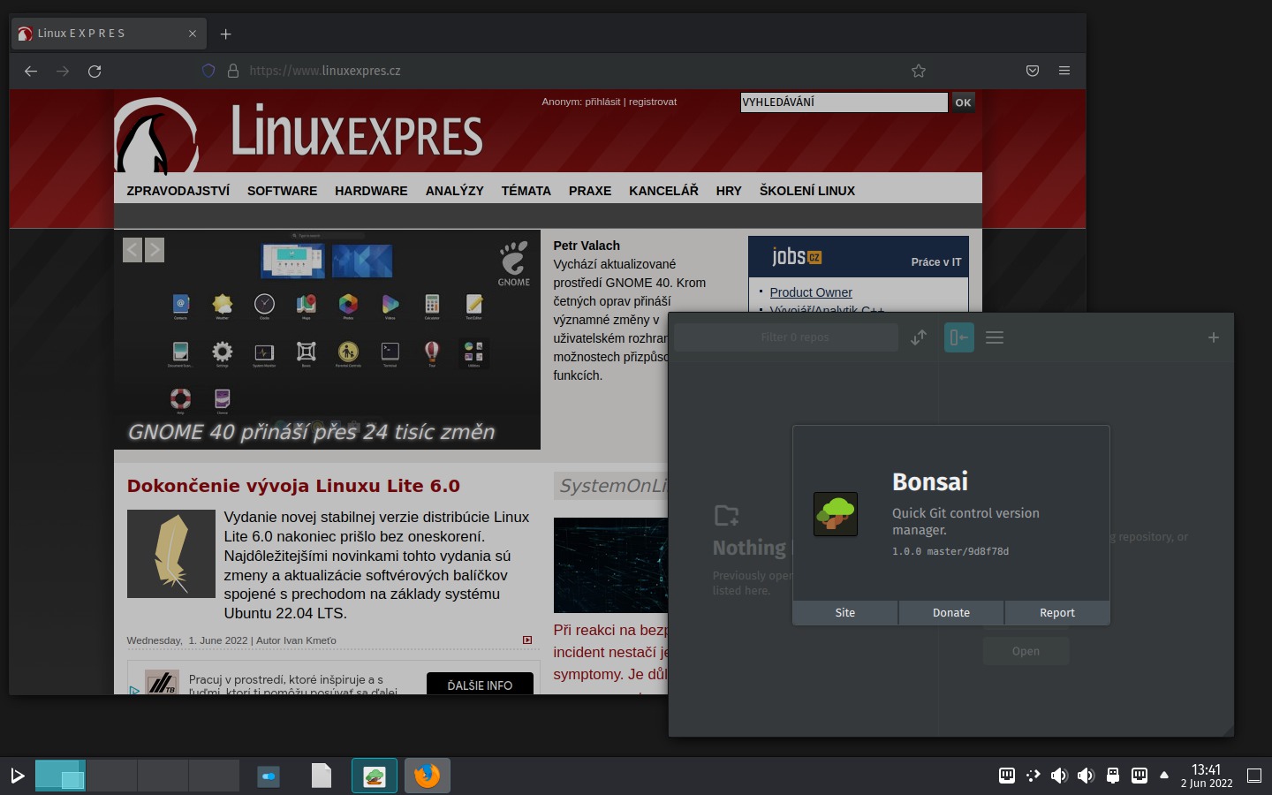Viewport: 1272px width, 795px height.
Task: Open the Bonsai hamburger menu
Action: (995, 337)
